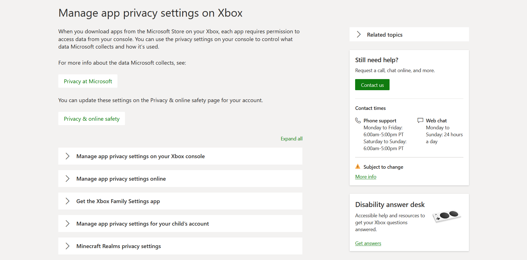
Task: Click the Web chat label
Action: coord(436,121)
